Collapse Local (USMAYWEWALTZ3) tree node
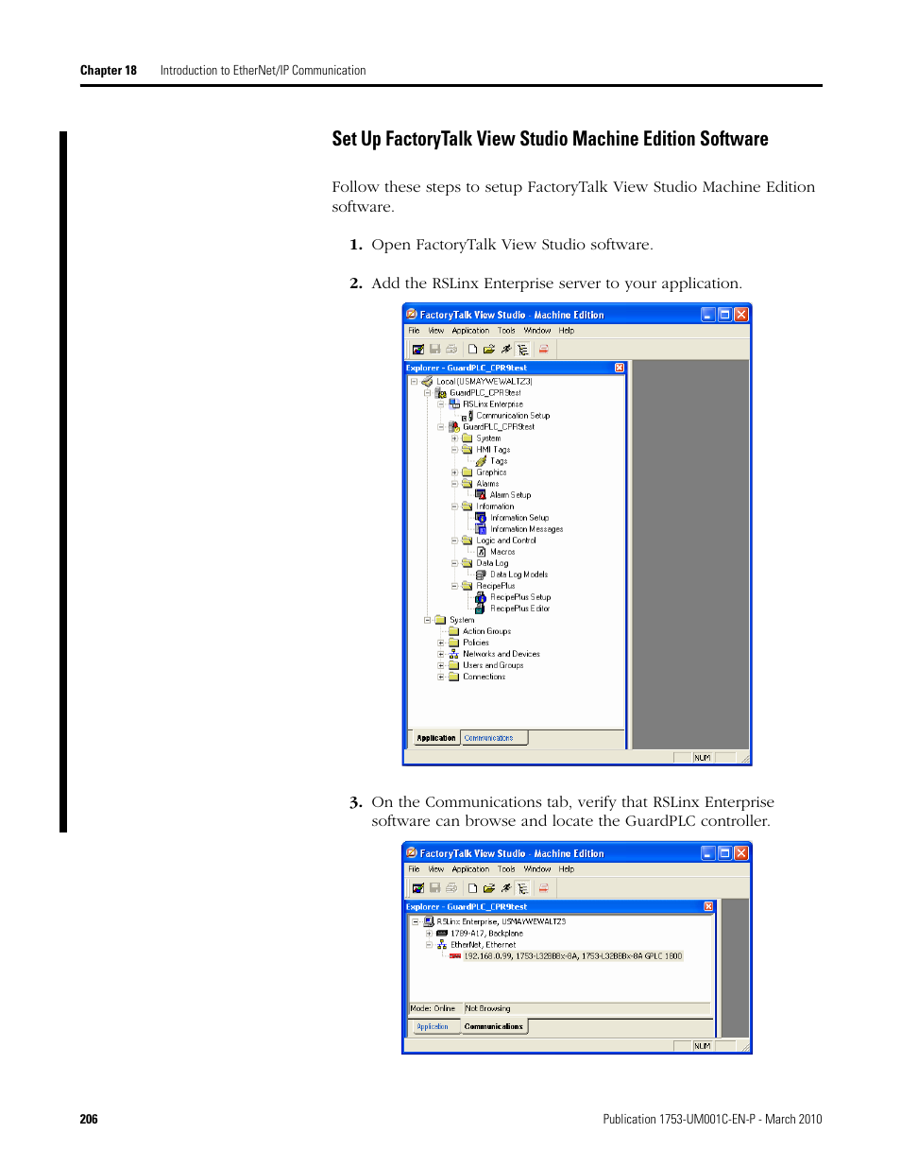The height and width of the screenshot is (1167, 901). [414, 382]
